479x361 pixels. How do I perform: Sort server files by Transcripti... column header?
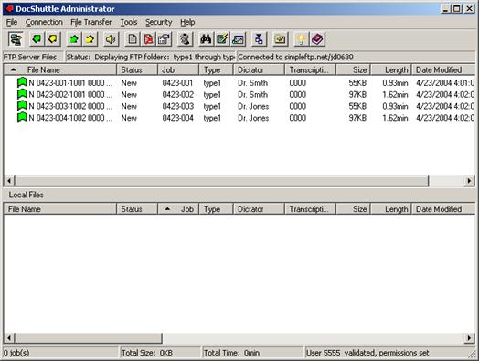(310, 69)
